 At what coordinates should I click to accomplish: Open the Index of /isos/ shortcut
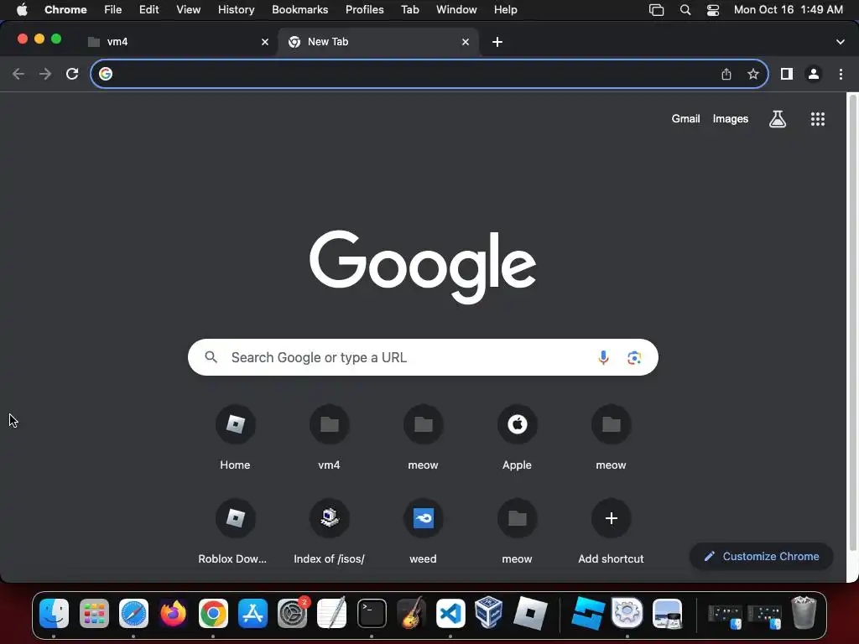[x=329, y=532]
